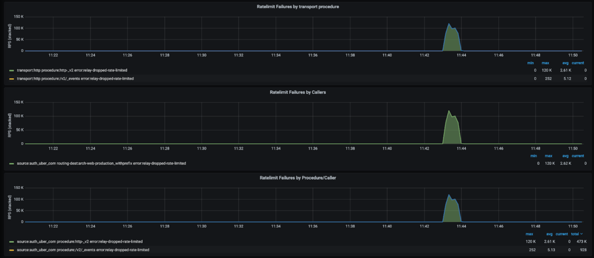Open 'Ratelimit Failures by Callers' panel title menu
This screenshot has width=594, height=258.
297,92
